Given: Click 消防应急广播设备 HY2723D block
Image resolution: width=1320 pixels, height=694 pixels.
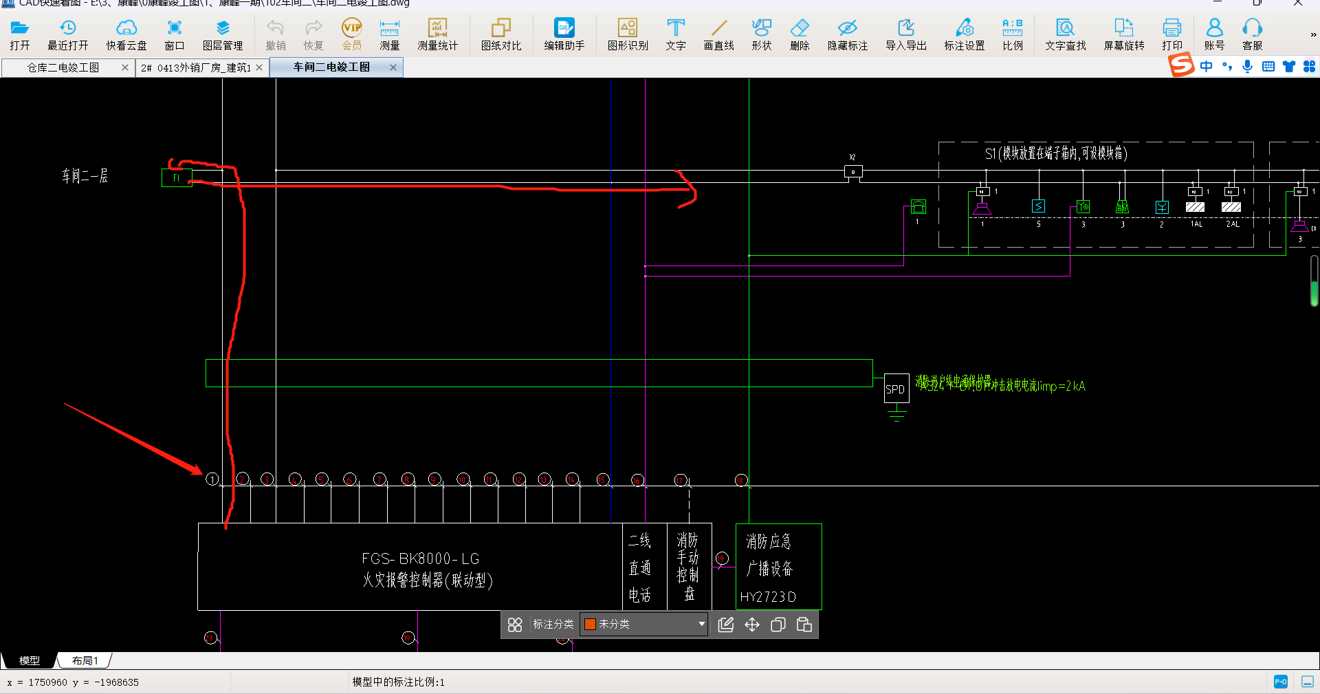Looking at the screenshot, I should [x=778, y=567].
